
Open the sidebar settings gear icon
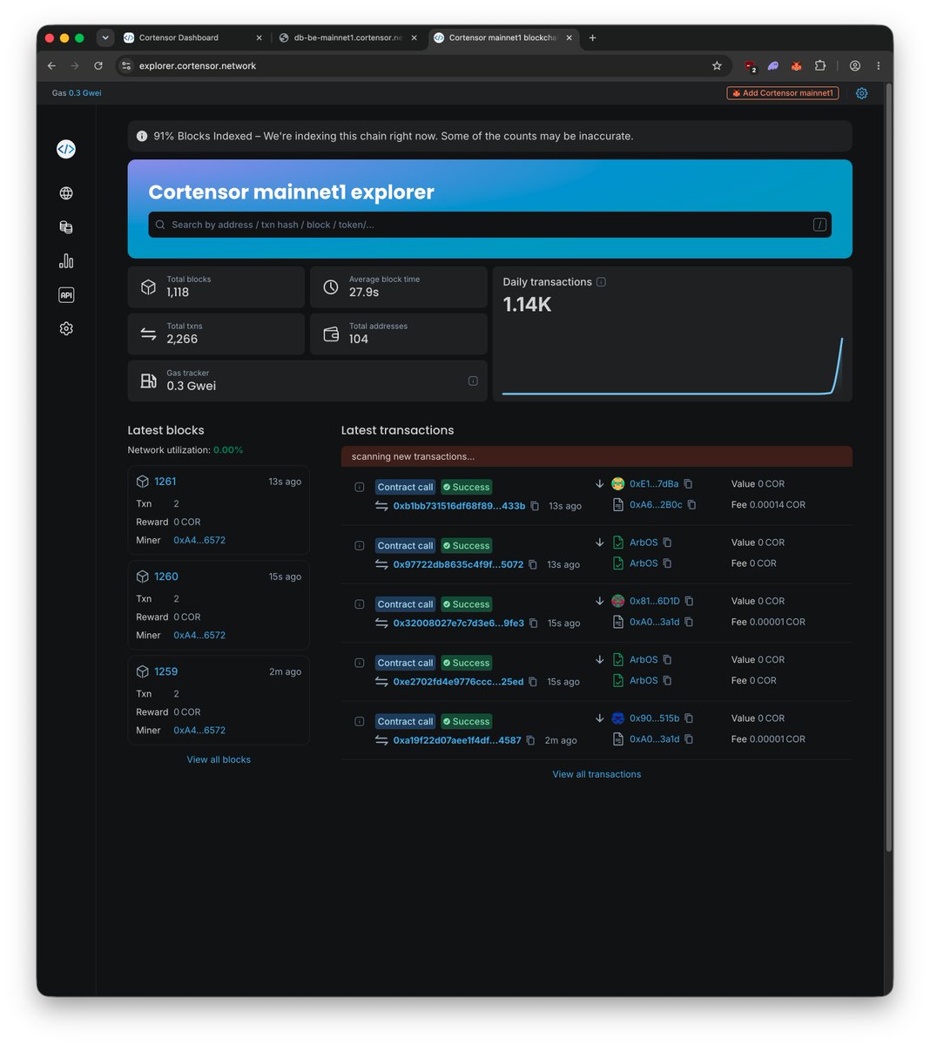click(66, 328)
